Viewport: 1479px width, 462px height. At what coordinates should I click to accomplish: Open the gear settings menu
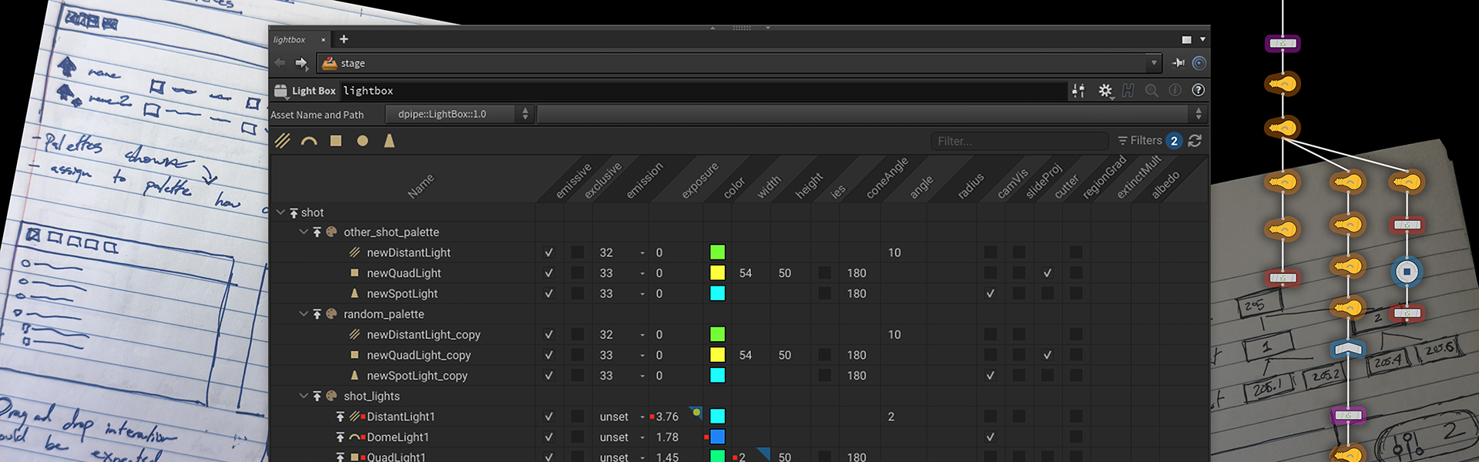(x=1105, y=91)
